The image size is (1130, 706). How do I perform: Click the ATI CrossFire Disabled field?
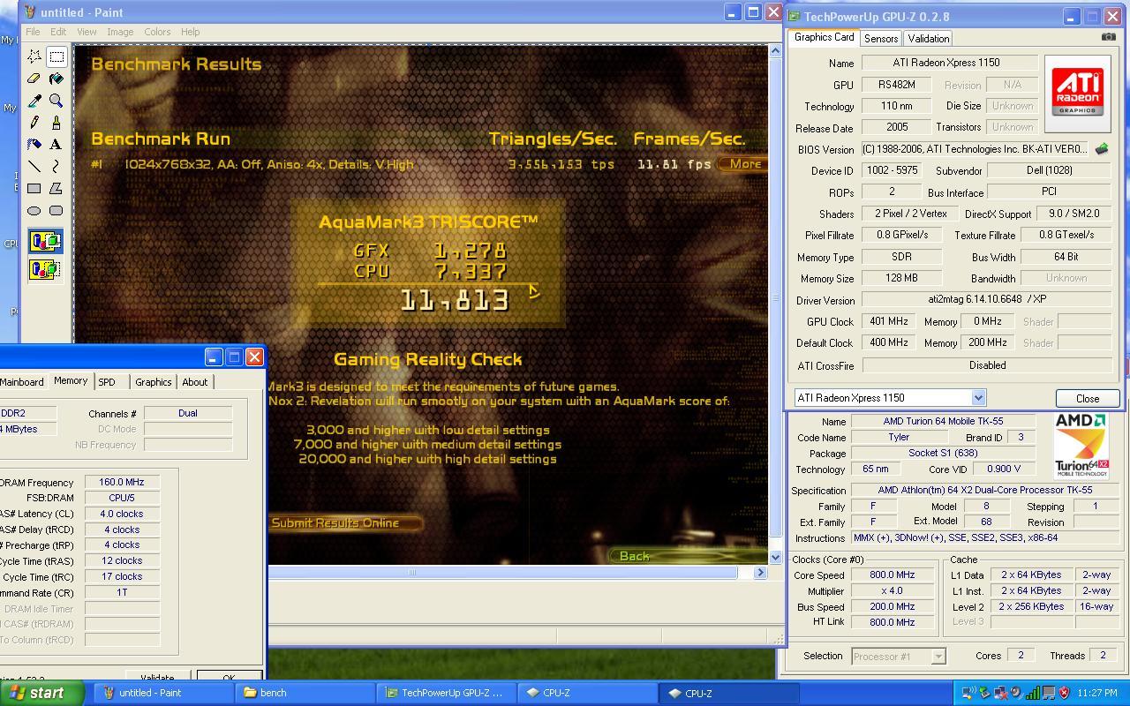(986, 365)
